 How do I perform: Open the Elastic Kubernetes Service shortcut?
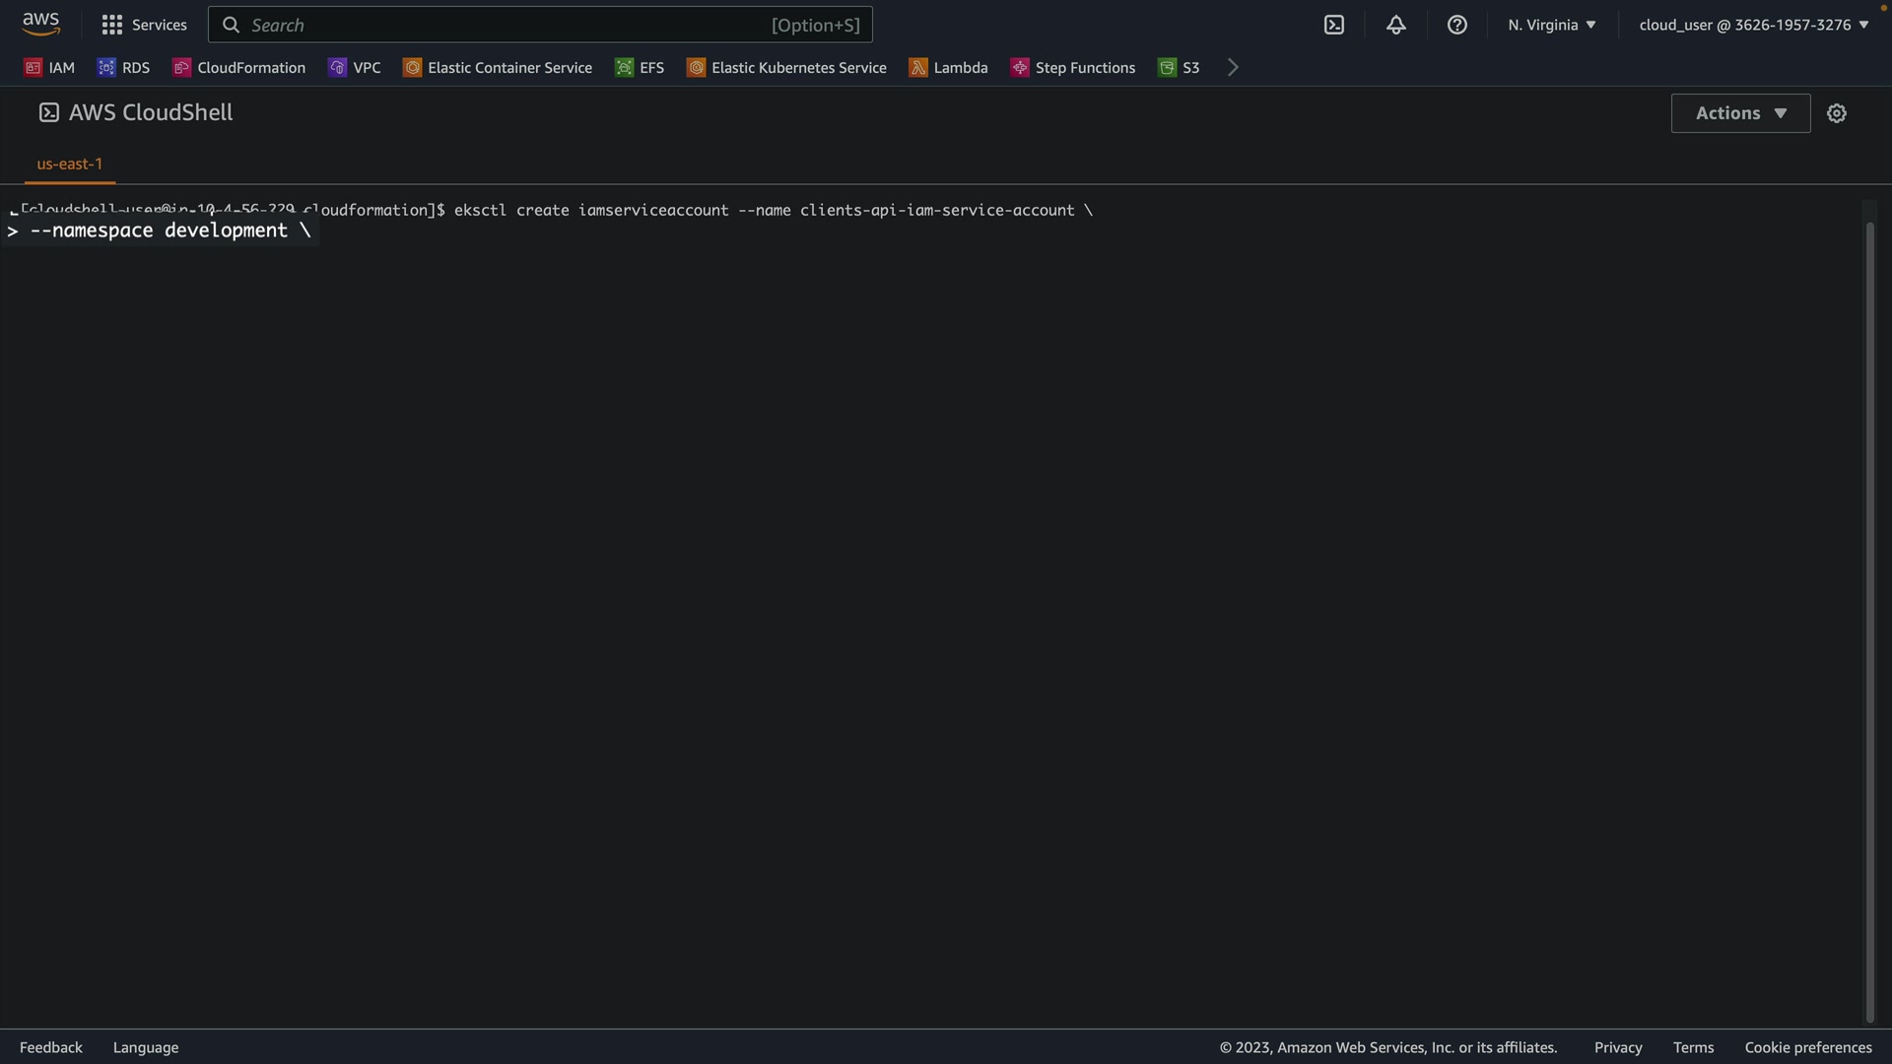tap(786, 67)
